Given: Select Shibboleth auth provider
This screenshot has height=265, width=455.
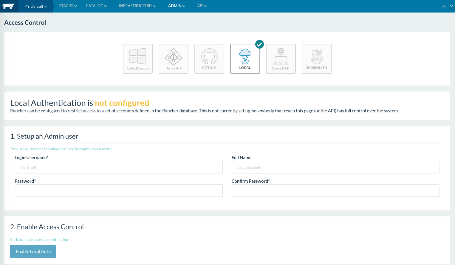Looking at the screenshot, I should (317, 59).
